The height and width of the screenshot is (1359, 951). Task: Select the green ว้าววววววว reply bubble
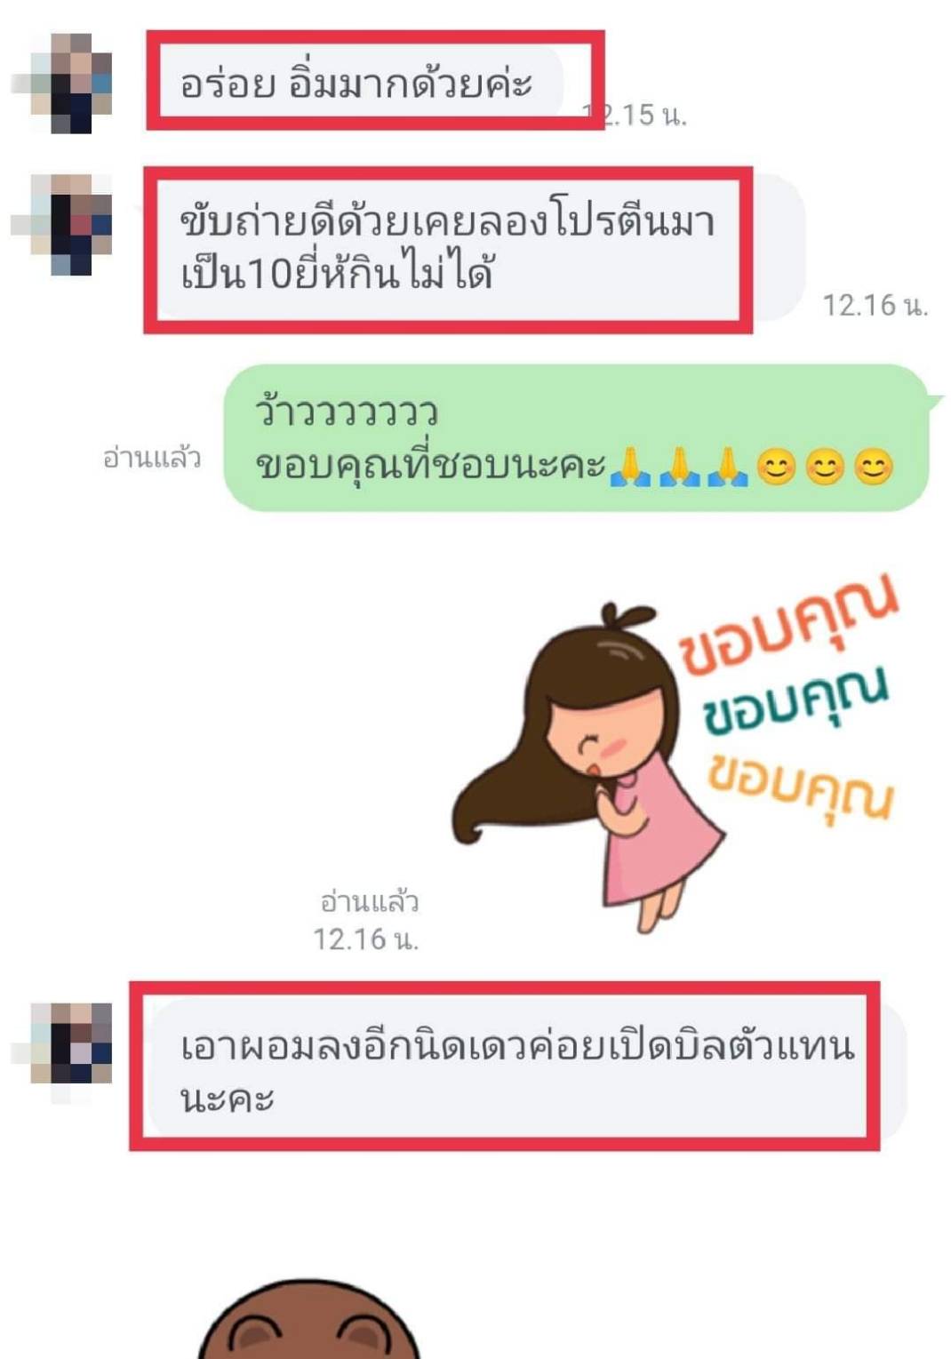[578, 438]
